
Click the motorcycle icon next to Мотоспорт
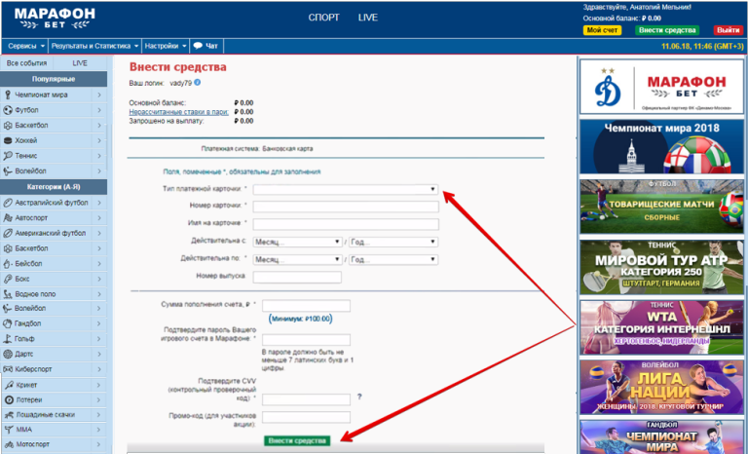click(x=9, y=444)
